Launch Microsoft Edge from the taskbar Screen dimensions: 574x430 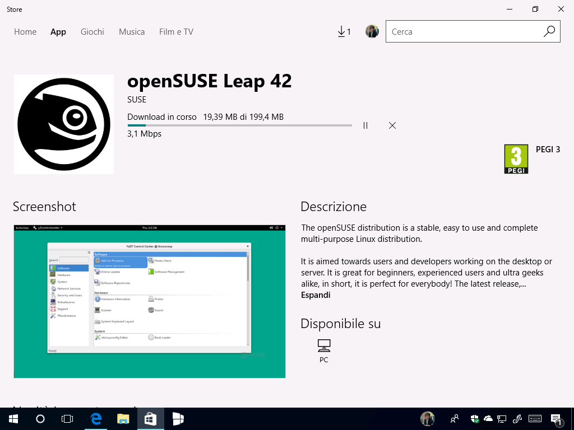[x=96, y=419]
